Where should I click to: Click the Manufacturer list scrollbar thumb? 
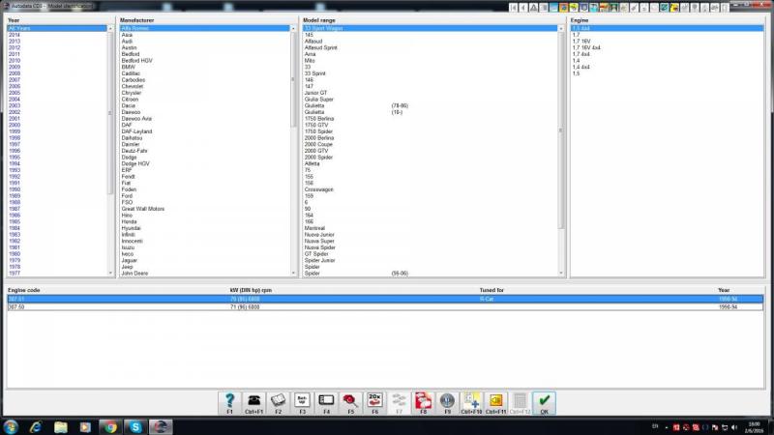point(293,80)
